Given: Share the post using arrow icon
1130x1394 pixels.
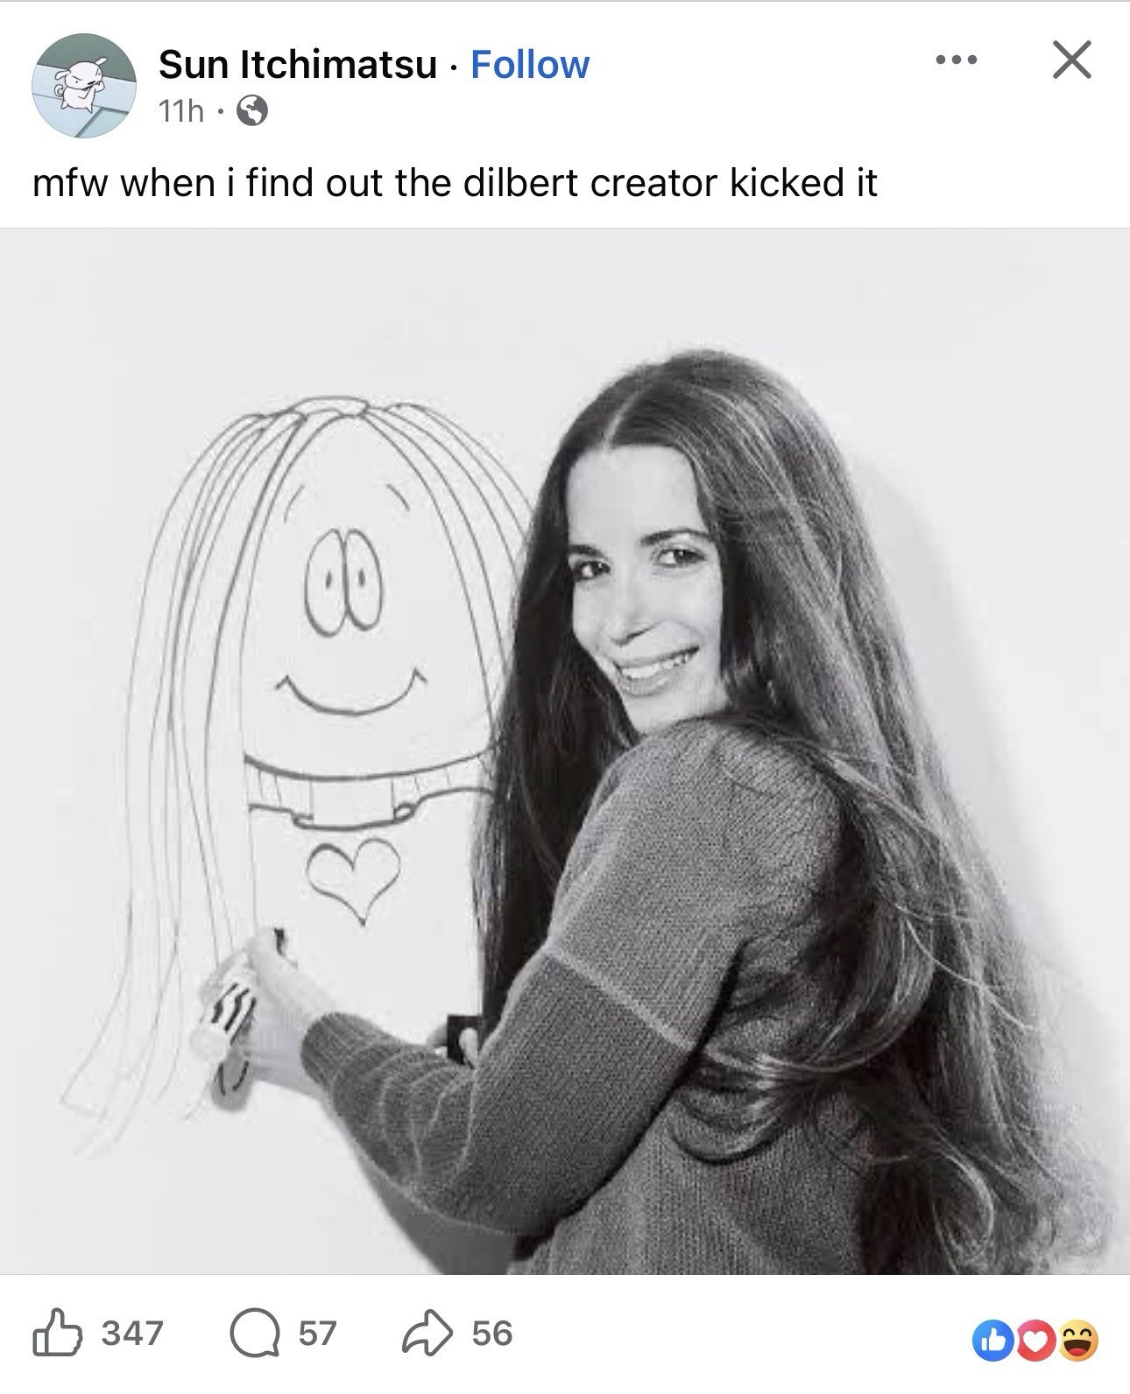Looking at the screenshot, I should coord(427,1333).
